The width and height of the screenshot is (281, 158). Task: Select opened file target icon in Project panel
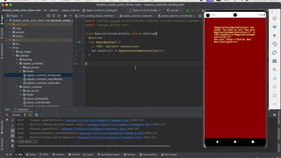click(x=49, y=16)
